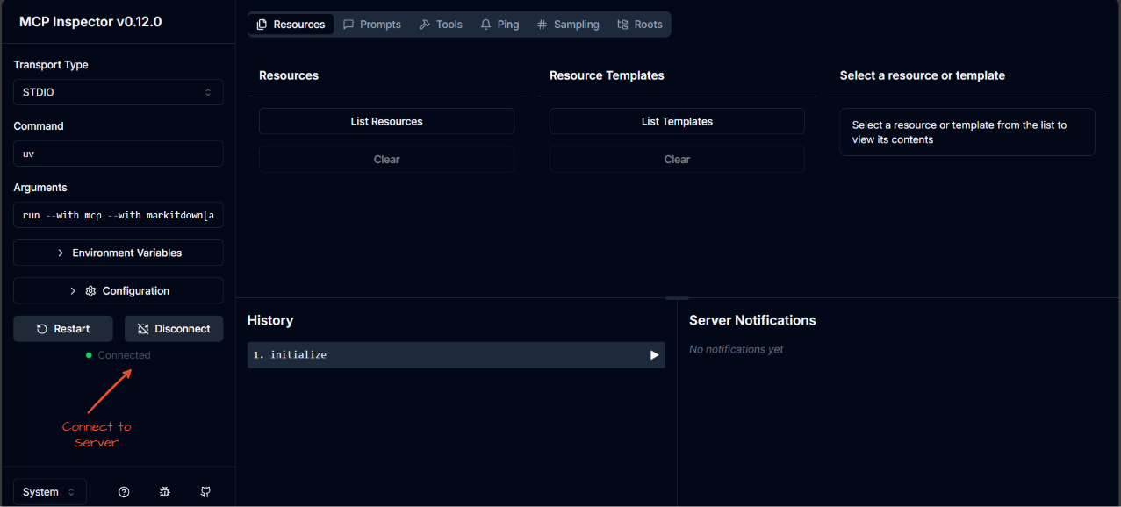This screenshot has width=1121, height=507.
Task: Restart the server connection
Action: click(x=62, y=328)
